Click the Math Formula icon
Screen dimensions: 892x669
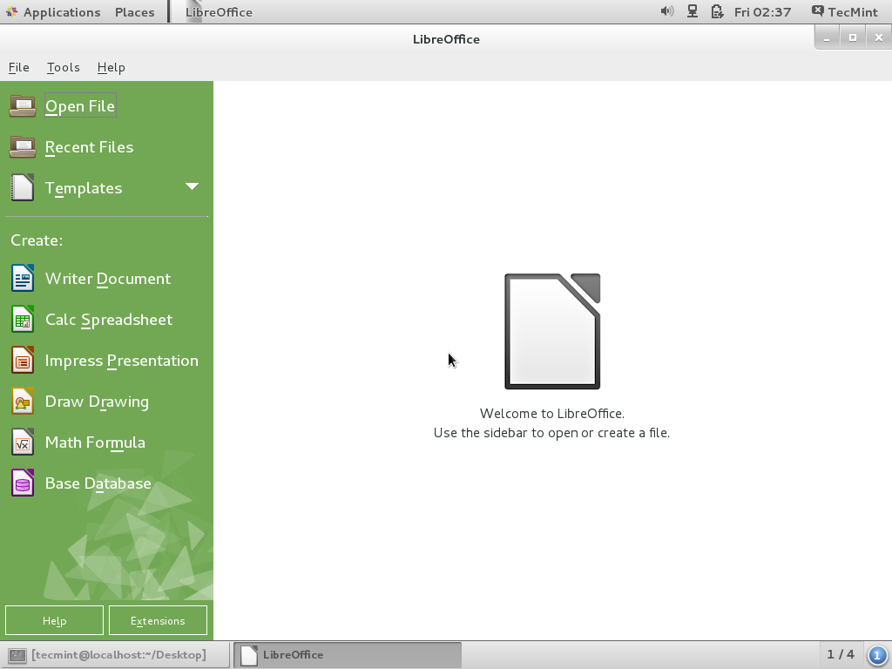pyautogui.click(x=23, y=442)
